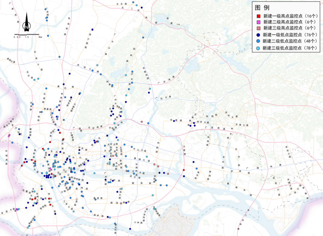Click the dark blue circle legend symbol
This screenshot has height=236, width=323.
coord(258,34)
